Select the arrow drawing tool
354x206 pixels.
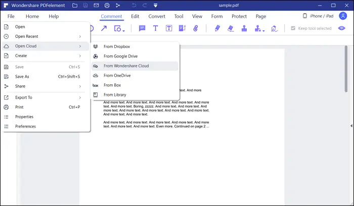coord(104,28)
